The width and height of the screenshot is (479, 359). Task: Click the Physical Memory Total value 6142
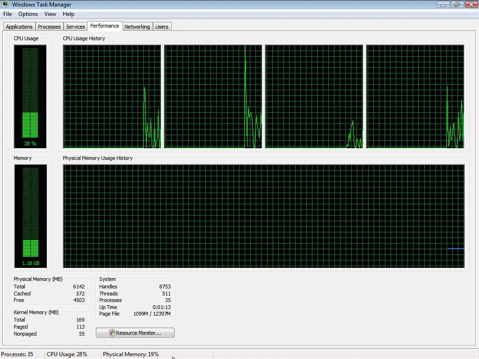pyautogui.click(x=79, y=287)
